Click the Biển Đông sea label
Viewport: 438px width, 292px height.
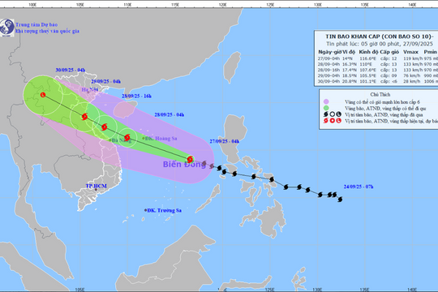point(184,165)
